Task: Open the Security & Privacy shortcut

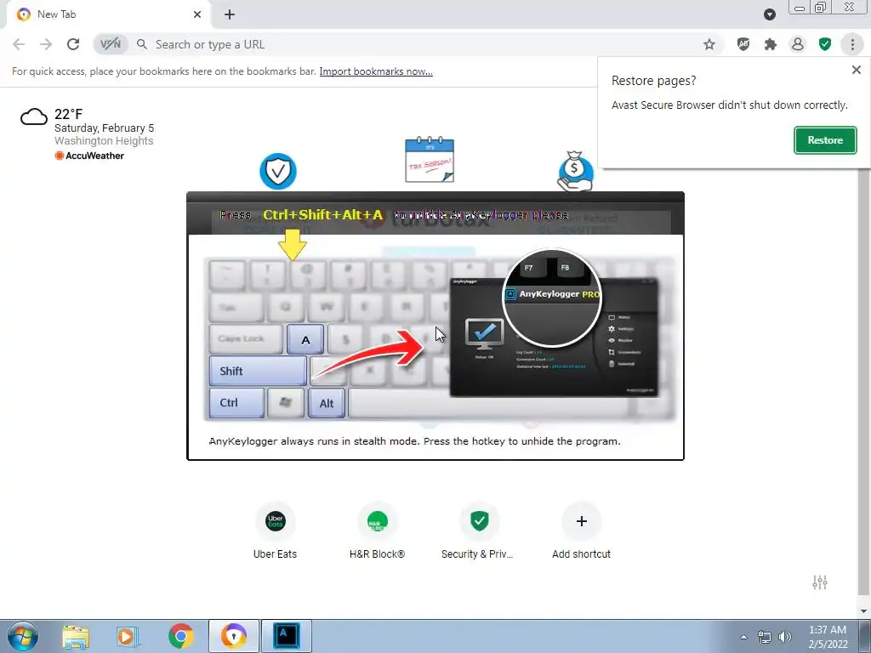Action: tap(479, 531)
